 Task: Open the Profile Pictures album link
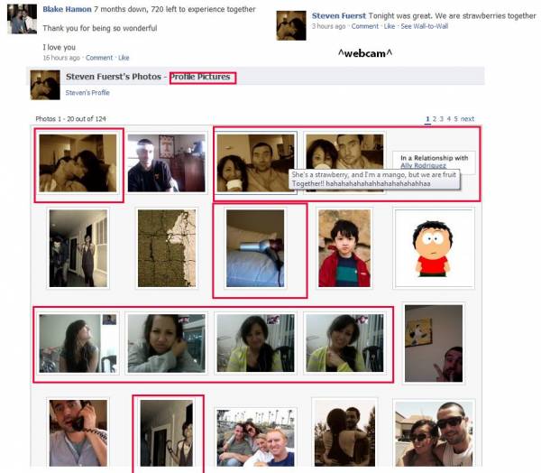point(202,77)
